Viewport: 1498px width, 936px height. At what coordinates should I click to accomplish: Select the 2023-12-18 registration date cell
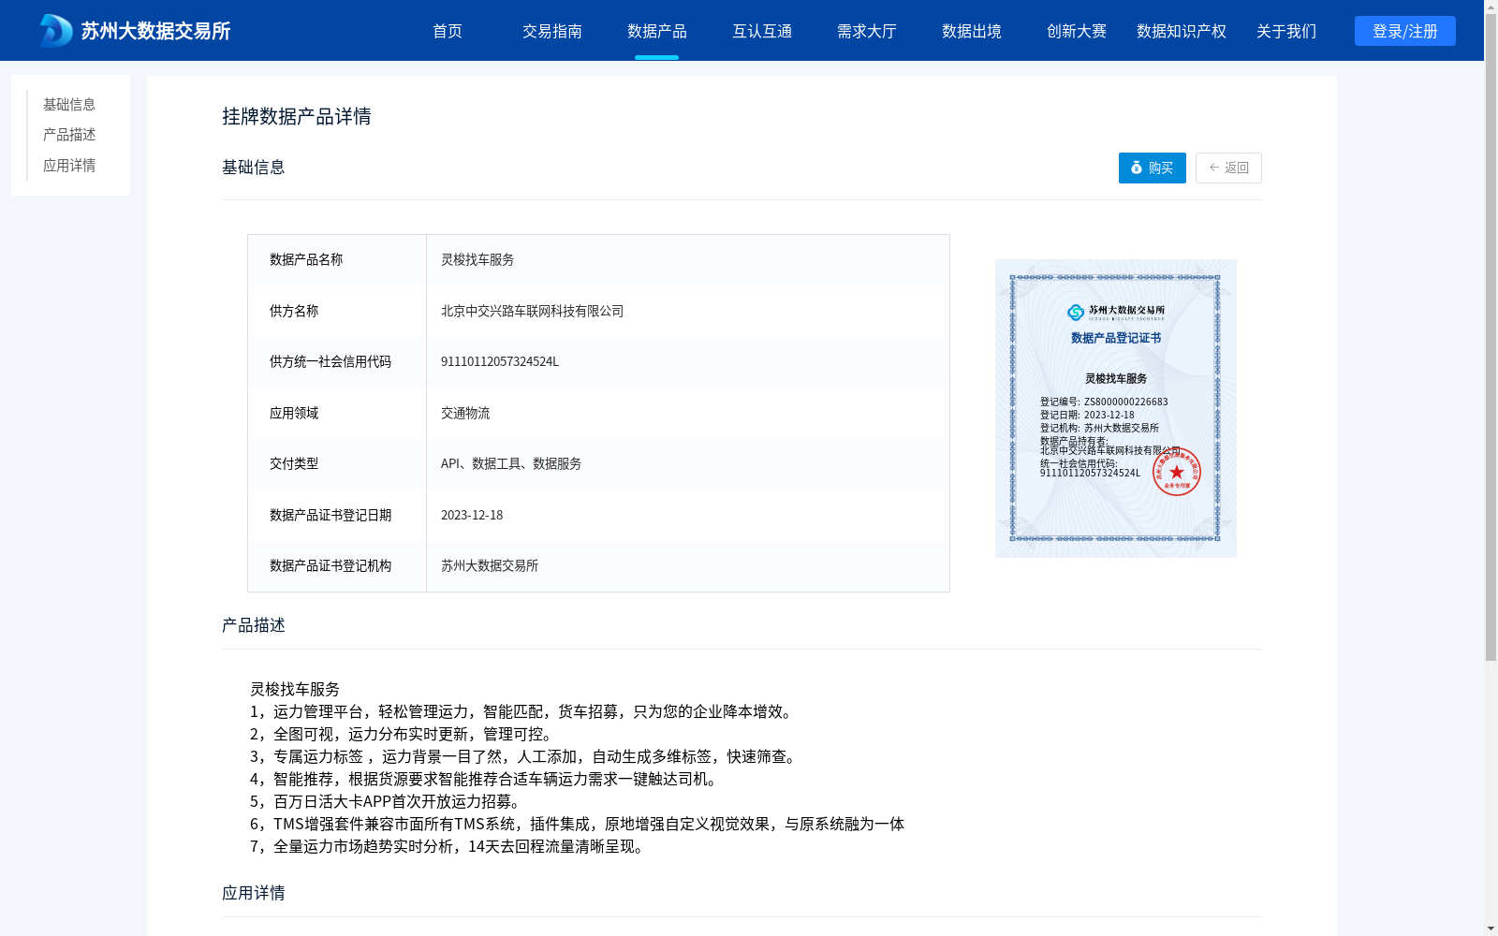click(x=688, y=515)
